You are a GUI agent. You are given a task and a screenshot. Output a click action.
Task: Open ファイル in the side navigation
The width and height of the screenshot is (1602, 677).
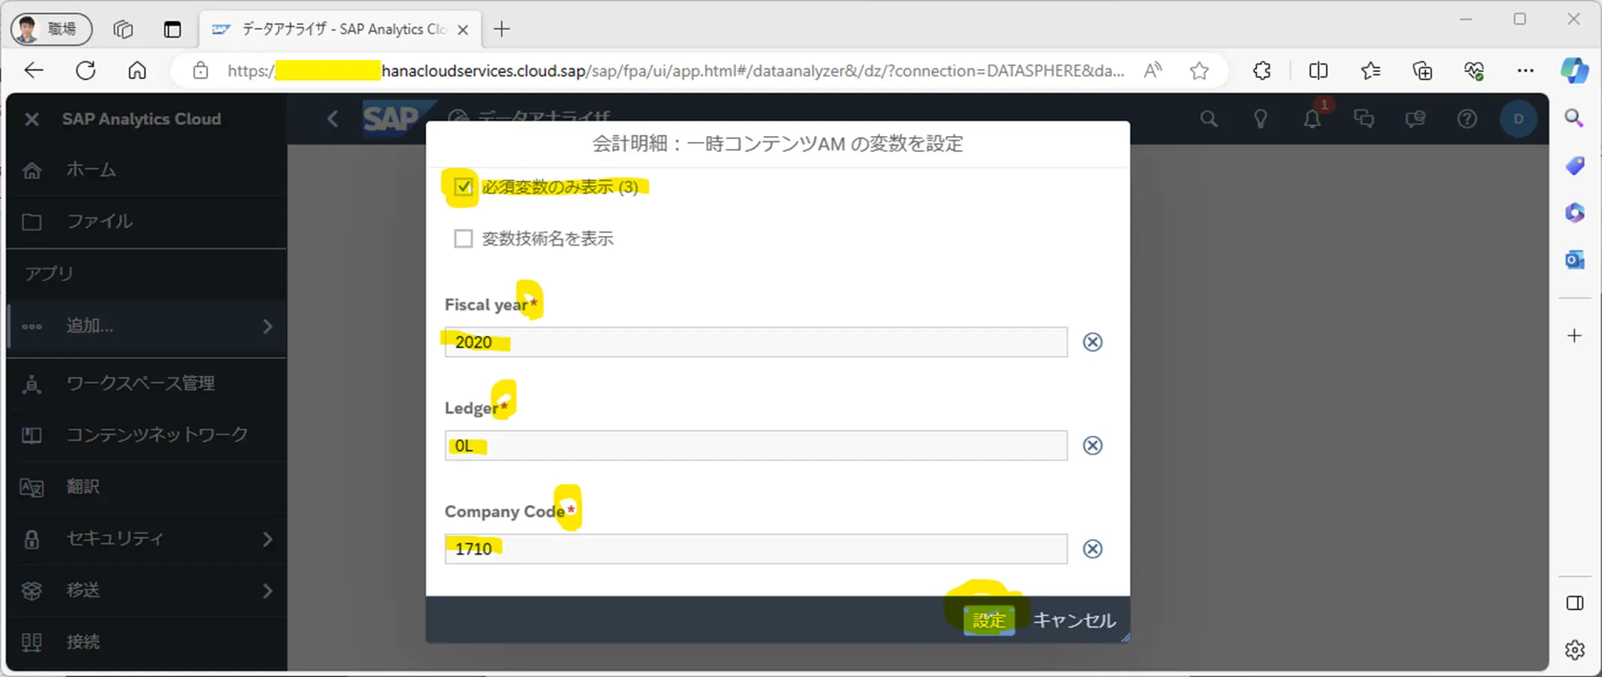(x=146, y=221)
